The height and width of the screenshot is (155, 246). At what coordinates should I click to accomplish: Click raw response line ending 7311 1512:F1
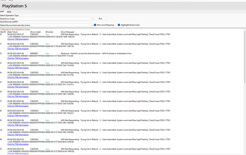click(x=41, y=85)
